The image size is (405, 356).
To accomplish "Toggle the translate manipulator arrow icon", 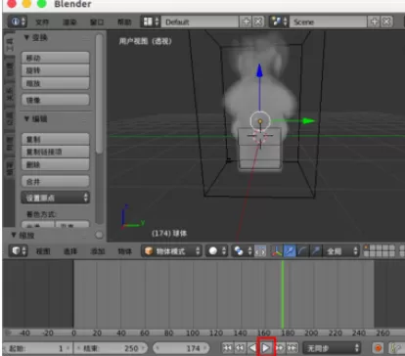I will pyautogui.click(x=290, y=251).
